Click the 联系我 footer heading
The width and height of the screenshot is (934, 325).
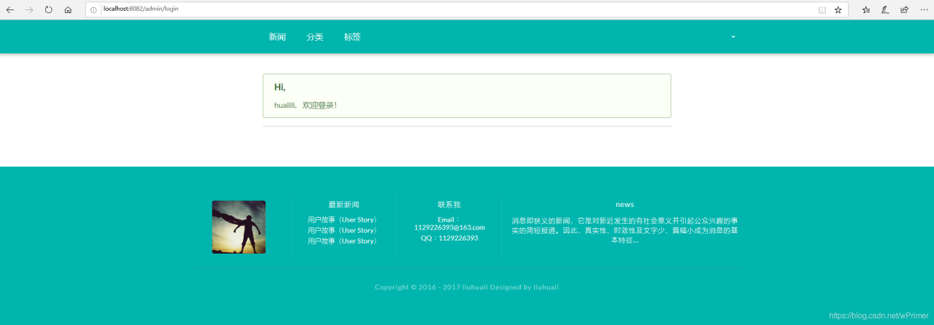[449, 205]
